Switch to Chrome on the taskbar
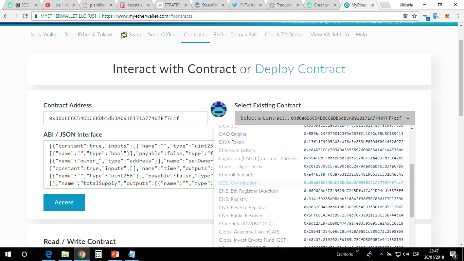This screenshot has width=464, height=261. point(82,254)
